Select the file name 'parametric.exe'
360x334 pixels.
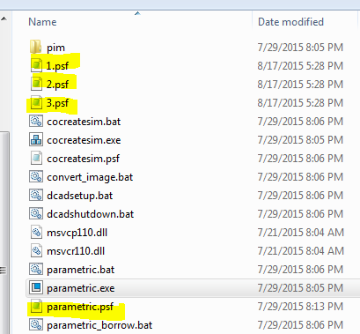pyautogui.click(x=81, y=288)
